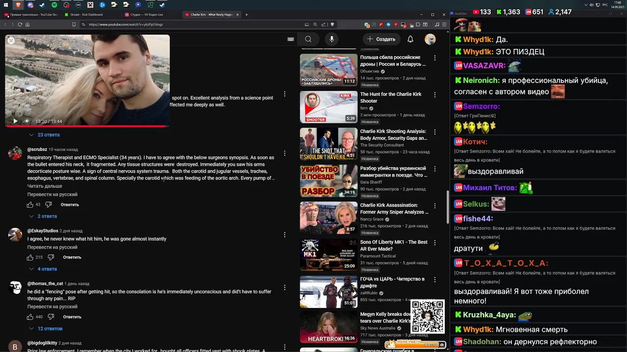This screenshot has width=627, height=352.
Task: Translate thomas_the_cat comment to Russian
Action: pos(52,307)
